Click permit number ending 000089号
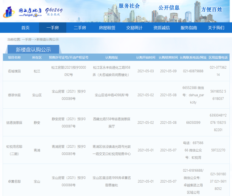Viewport: 232px width, 196px height. coord(69,95)
